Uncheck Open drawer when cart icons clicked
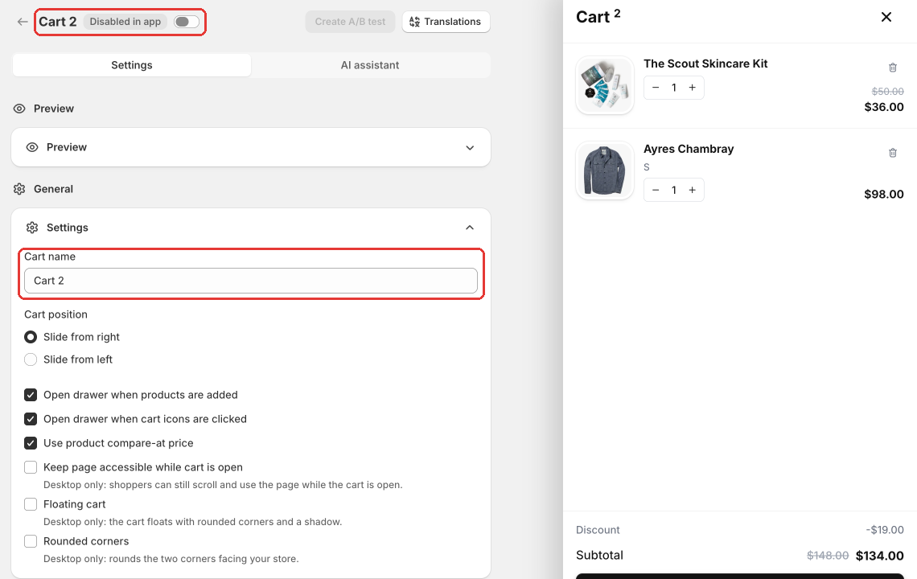 (31, 419)
